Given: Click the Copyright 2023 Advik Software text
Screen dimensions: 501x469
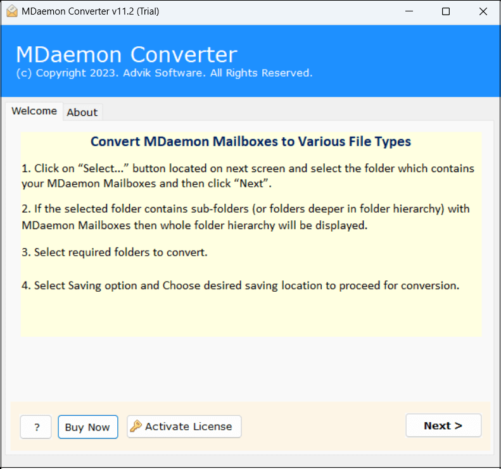Looking at the screenshot, I should [164, 73].
